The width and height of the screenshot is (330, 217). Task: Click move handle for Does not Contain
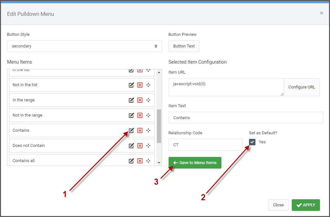tap(148, 146)
